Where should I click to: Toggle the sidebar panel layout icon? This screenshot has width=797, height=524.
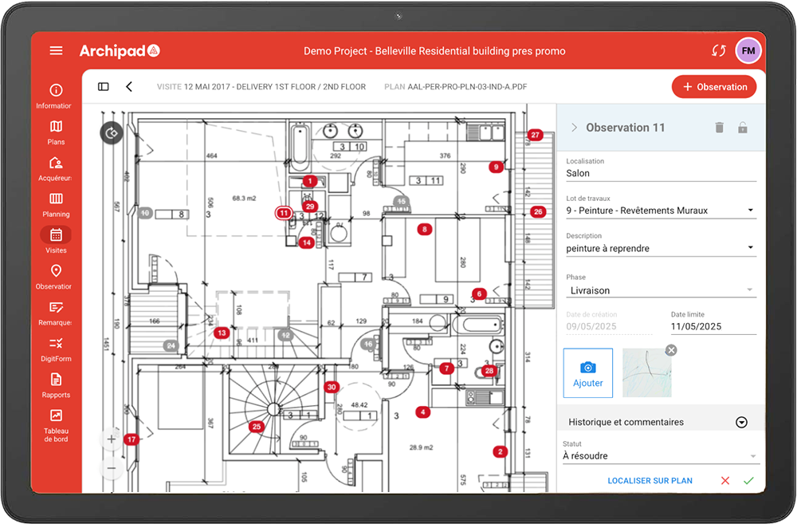click(x=104, y=87)
